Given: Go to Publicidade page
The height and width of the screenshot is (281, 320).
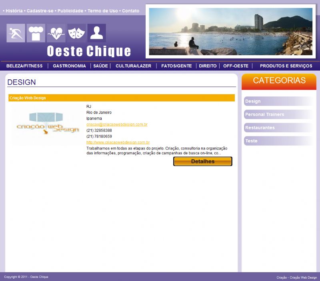Looking at the screenshot, I should tap(70, 11).
